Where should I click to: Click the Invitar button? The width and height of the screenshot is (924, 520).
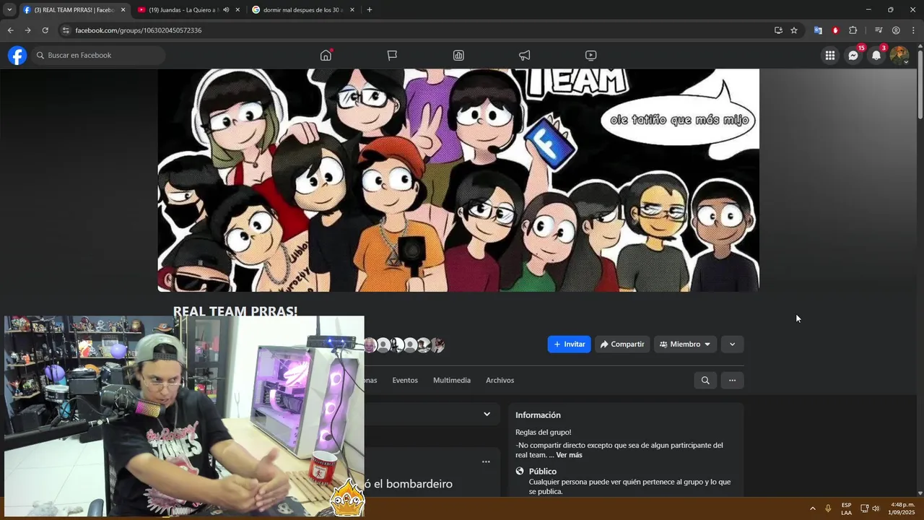[x=569, y=344]
